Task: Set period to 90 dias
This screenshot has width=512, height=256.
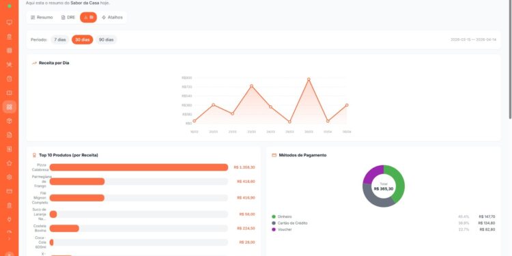Action: coord(106,40)
